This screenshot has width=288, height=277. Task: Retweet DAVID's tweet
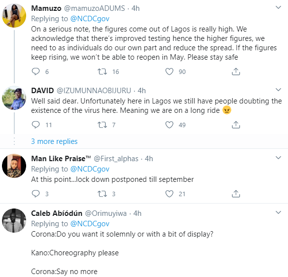click(x=102, y=125)
